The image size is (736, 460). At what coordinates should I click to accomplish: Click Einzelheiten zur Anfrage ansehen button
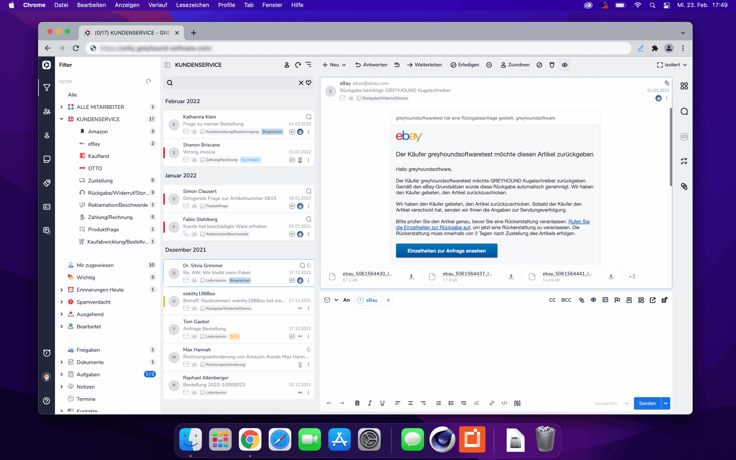pyautogui.click(x=446, y=251)
